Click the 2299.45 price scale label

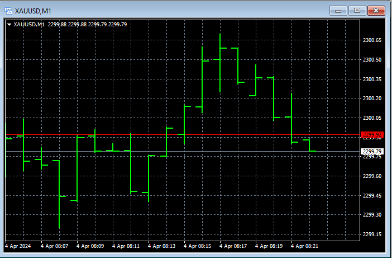click(372, 195)
